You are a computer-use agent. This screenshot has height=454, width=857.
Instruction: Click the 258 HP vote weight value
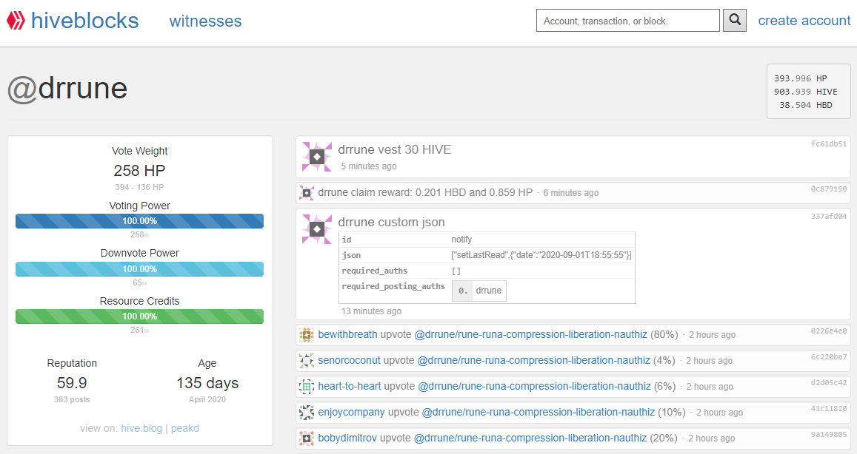pos(139,171)
